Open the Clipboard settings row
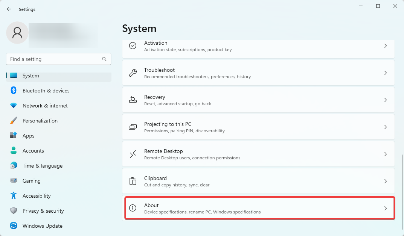 click(x=258, y=181)
